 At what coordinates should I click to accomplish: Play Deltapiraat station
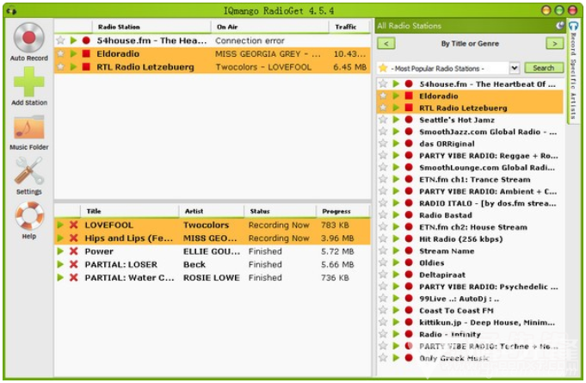click(396, 275)
